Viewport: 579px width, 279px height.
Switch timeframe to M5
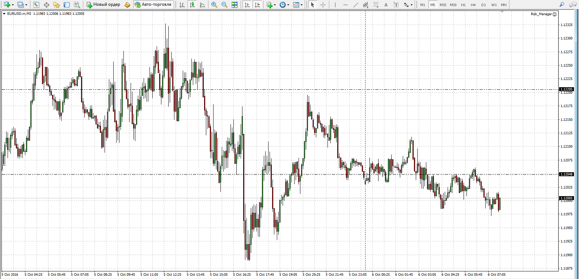[433, 5]
